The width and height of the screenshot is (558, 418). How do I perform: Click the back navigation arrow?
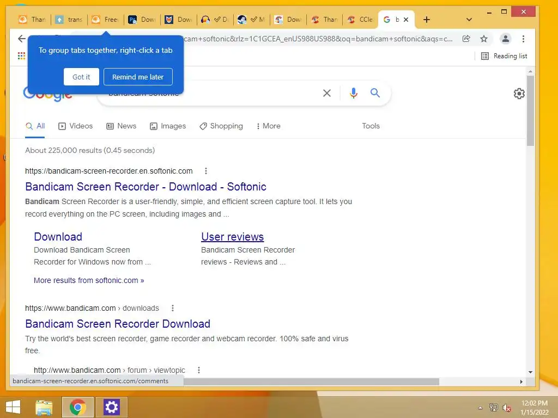[x=22, y=39]
